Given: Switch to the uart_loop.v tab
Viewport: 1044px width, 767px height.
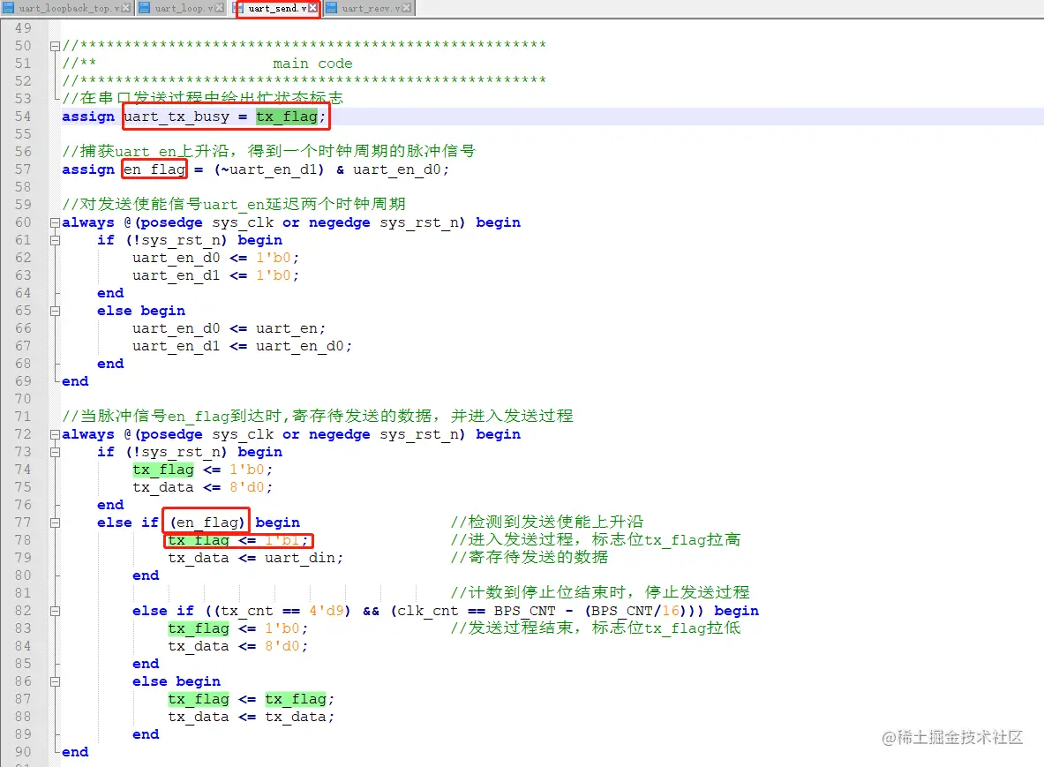Looking at the screenshot, I should click(x=181, y=8).
